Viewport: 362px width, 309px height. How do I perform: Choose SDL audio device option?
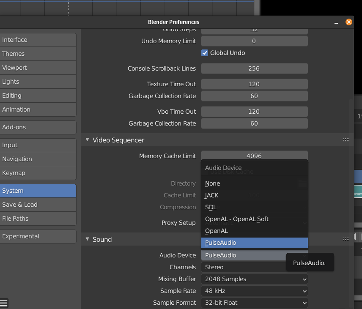(x=255, y=207)
